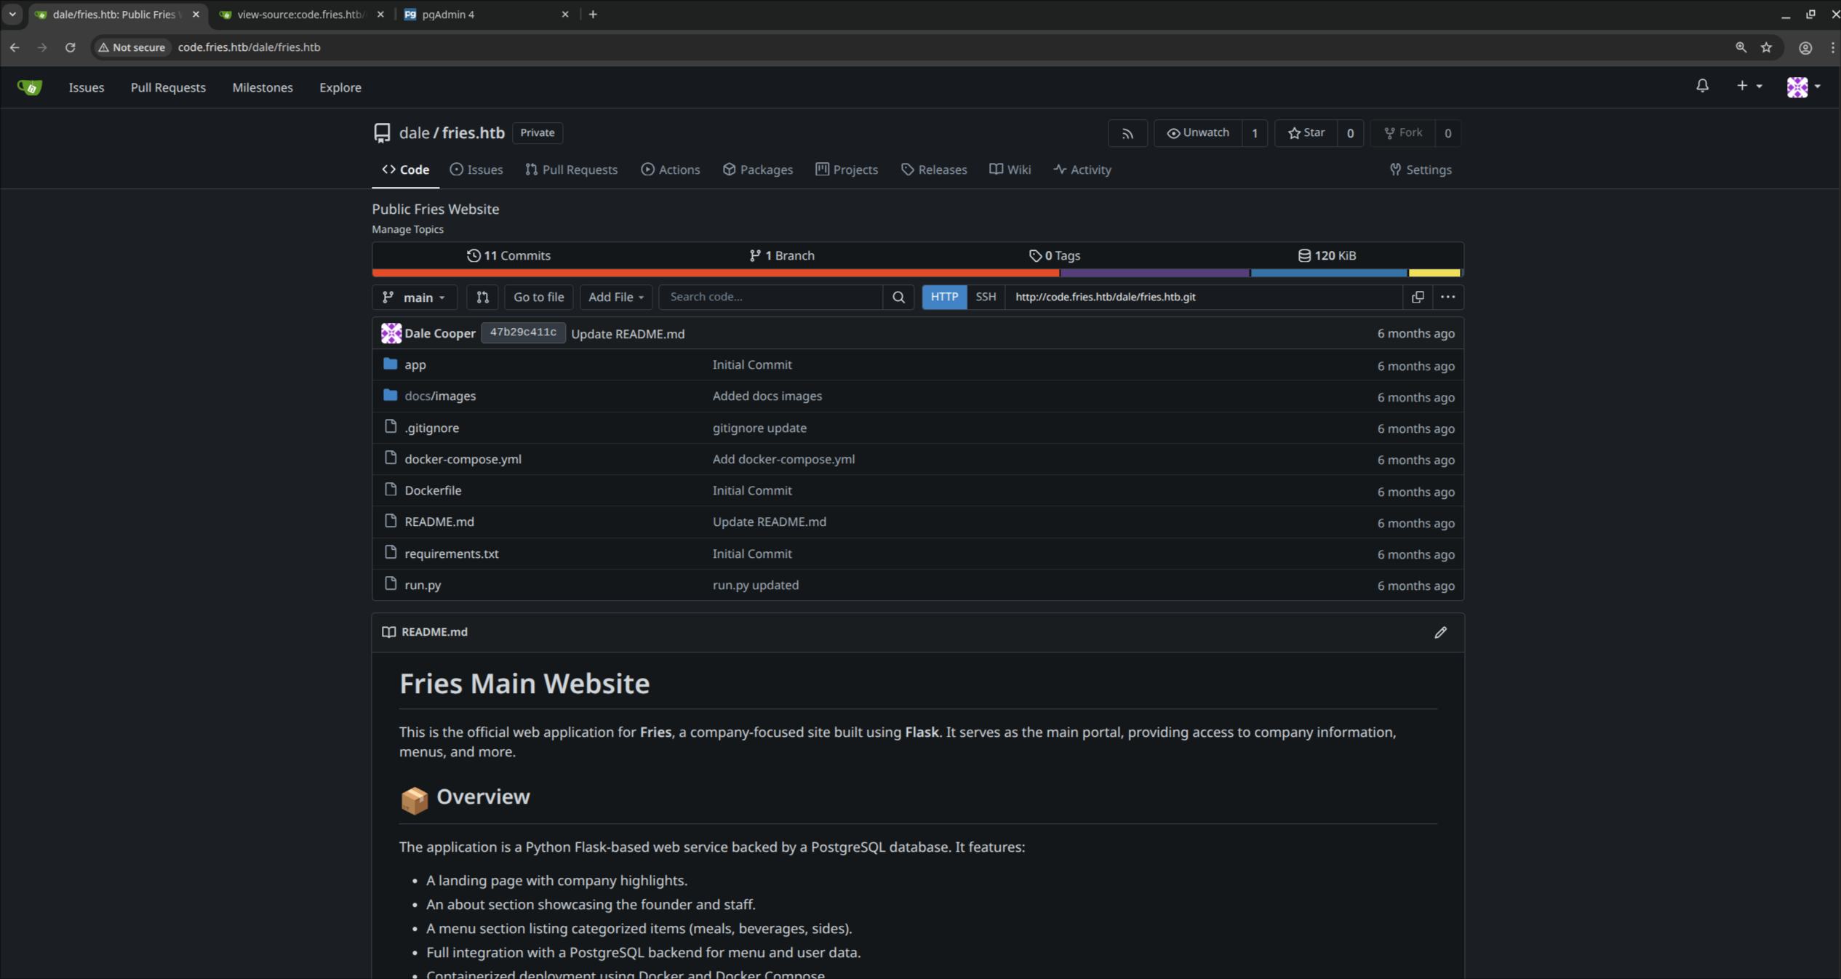This screenshot has height=979, width=1841.
Task: Switch to the pgAdmin 4 browser tab
Action: coord(487,15)
